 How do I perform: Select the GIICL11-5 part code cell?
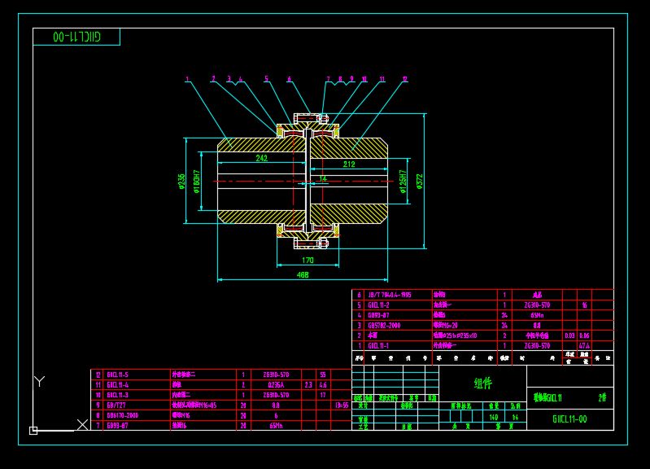[x=117, y=375]
